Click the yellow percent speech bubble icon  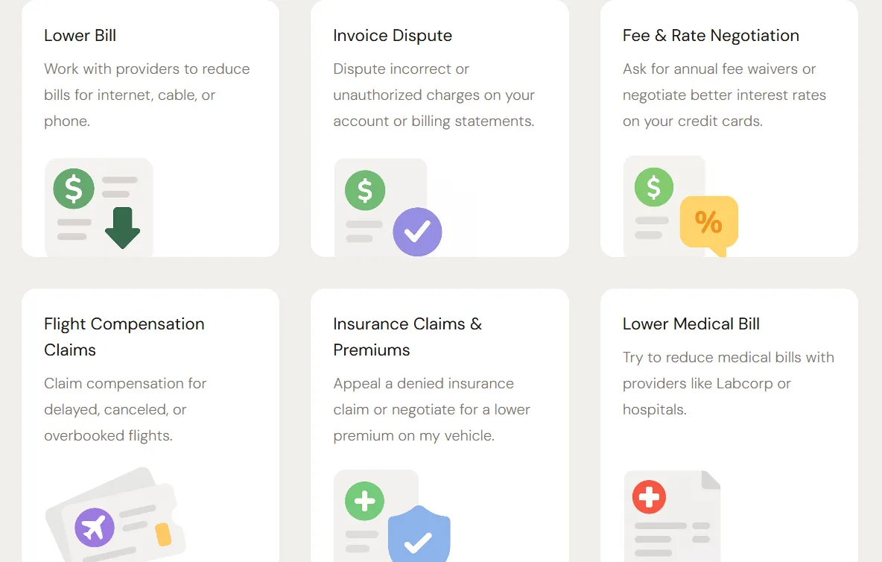click(x=708, y=222)
